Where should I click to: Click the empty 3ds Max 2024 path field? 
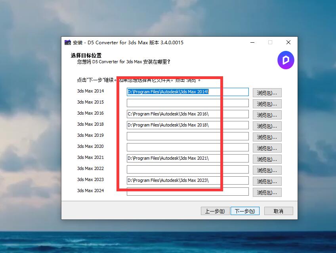coord(188,192)
